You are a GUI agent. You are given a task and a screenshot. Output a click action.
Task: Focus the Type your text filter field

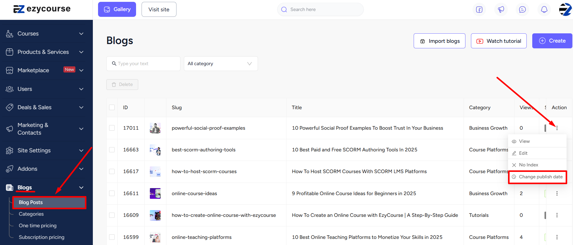tap(143, 64)
